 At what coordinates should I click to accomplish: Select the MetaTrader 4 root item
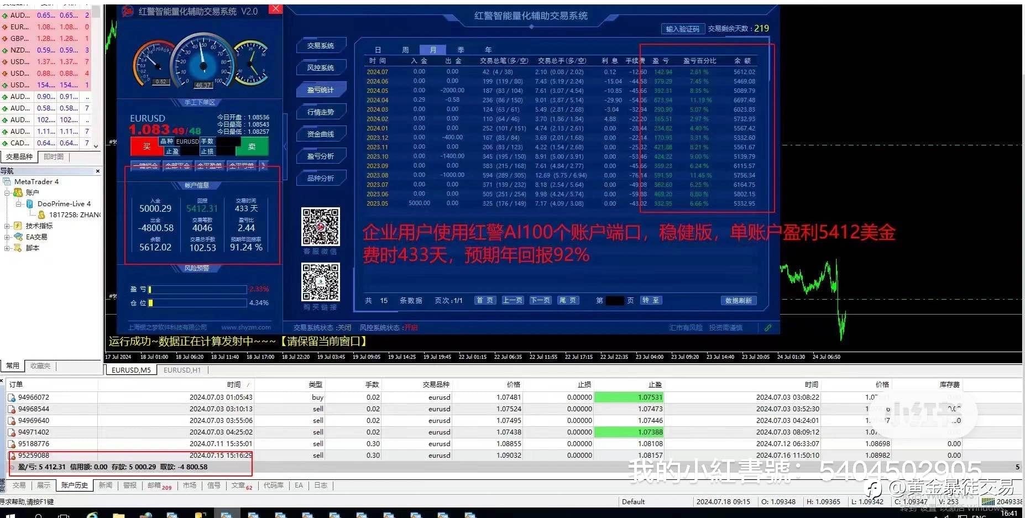coord(36,182)
